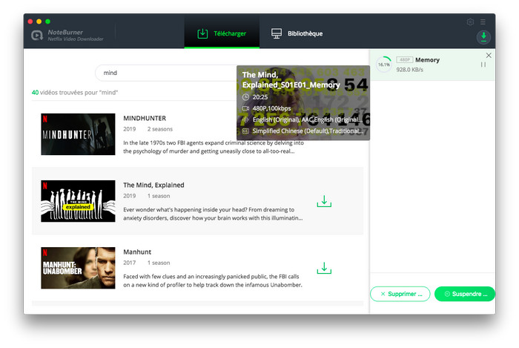Select The Mind, Explained title
Screen dimensions: 519x348
point(153,185)
